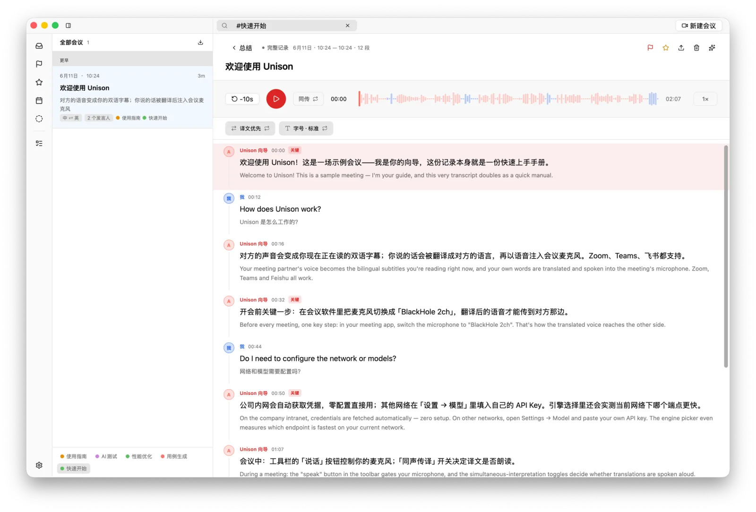Click the meeting title 欢迎使用 Unison
756x512 pixels.
pyautogui.click(x=259, y=67)
